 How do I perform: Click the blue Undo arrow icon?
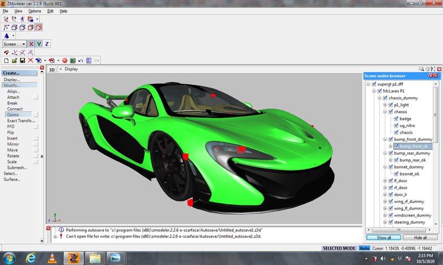(80, 61)
